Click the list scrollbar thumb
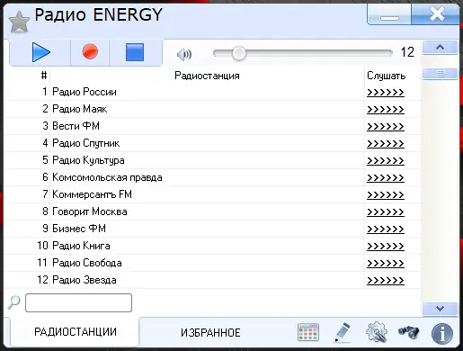Viewport: 463px width, 351px height. tap(440, 74)
